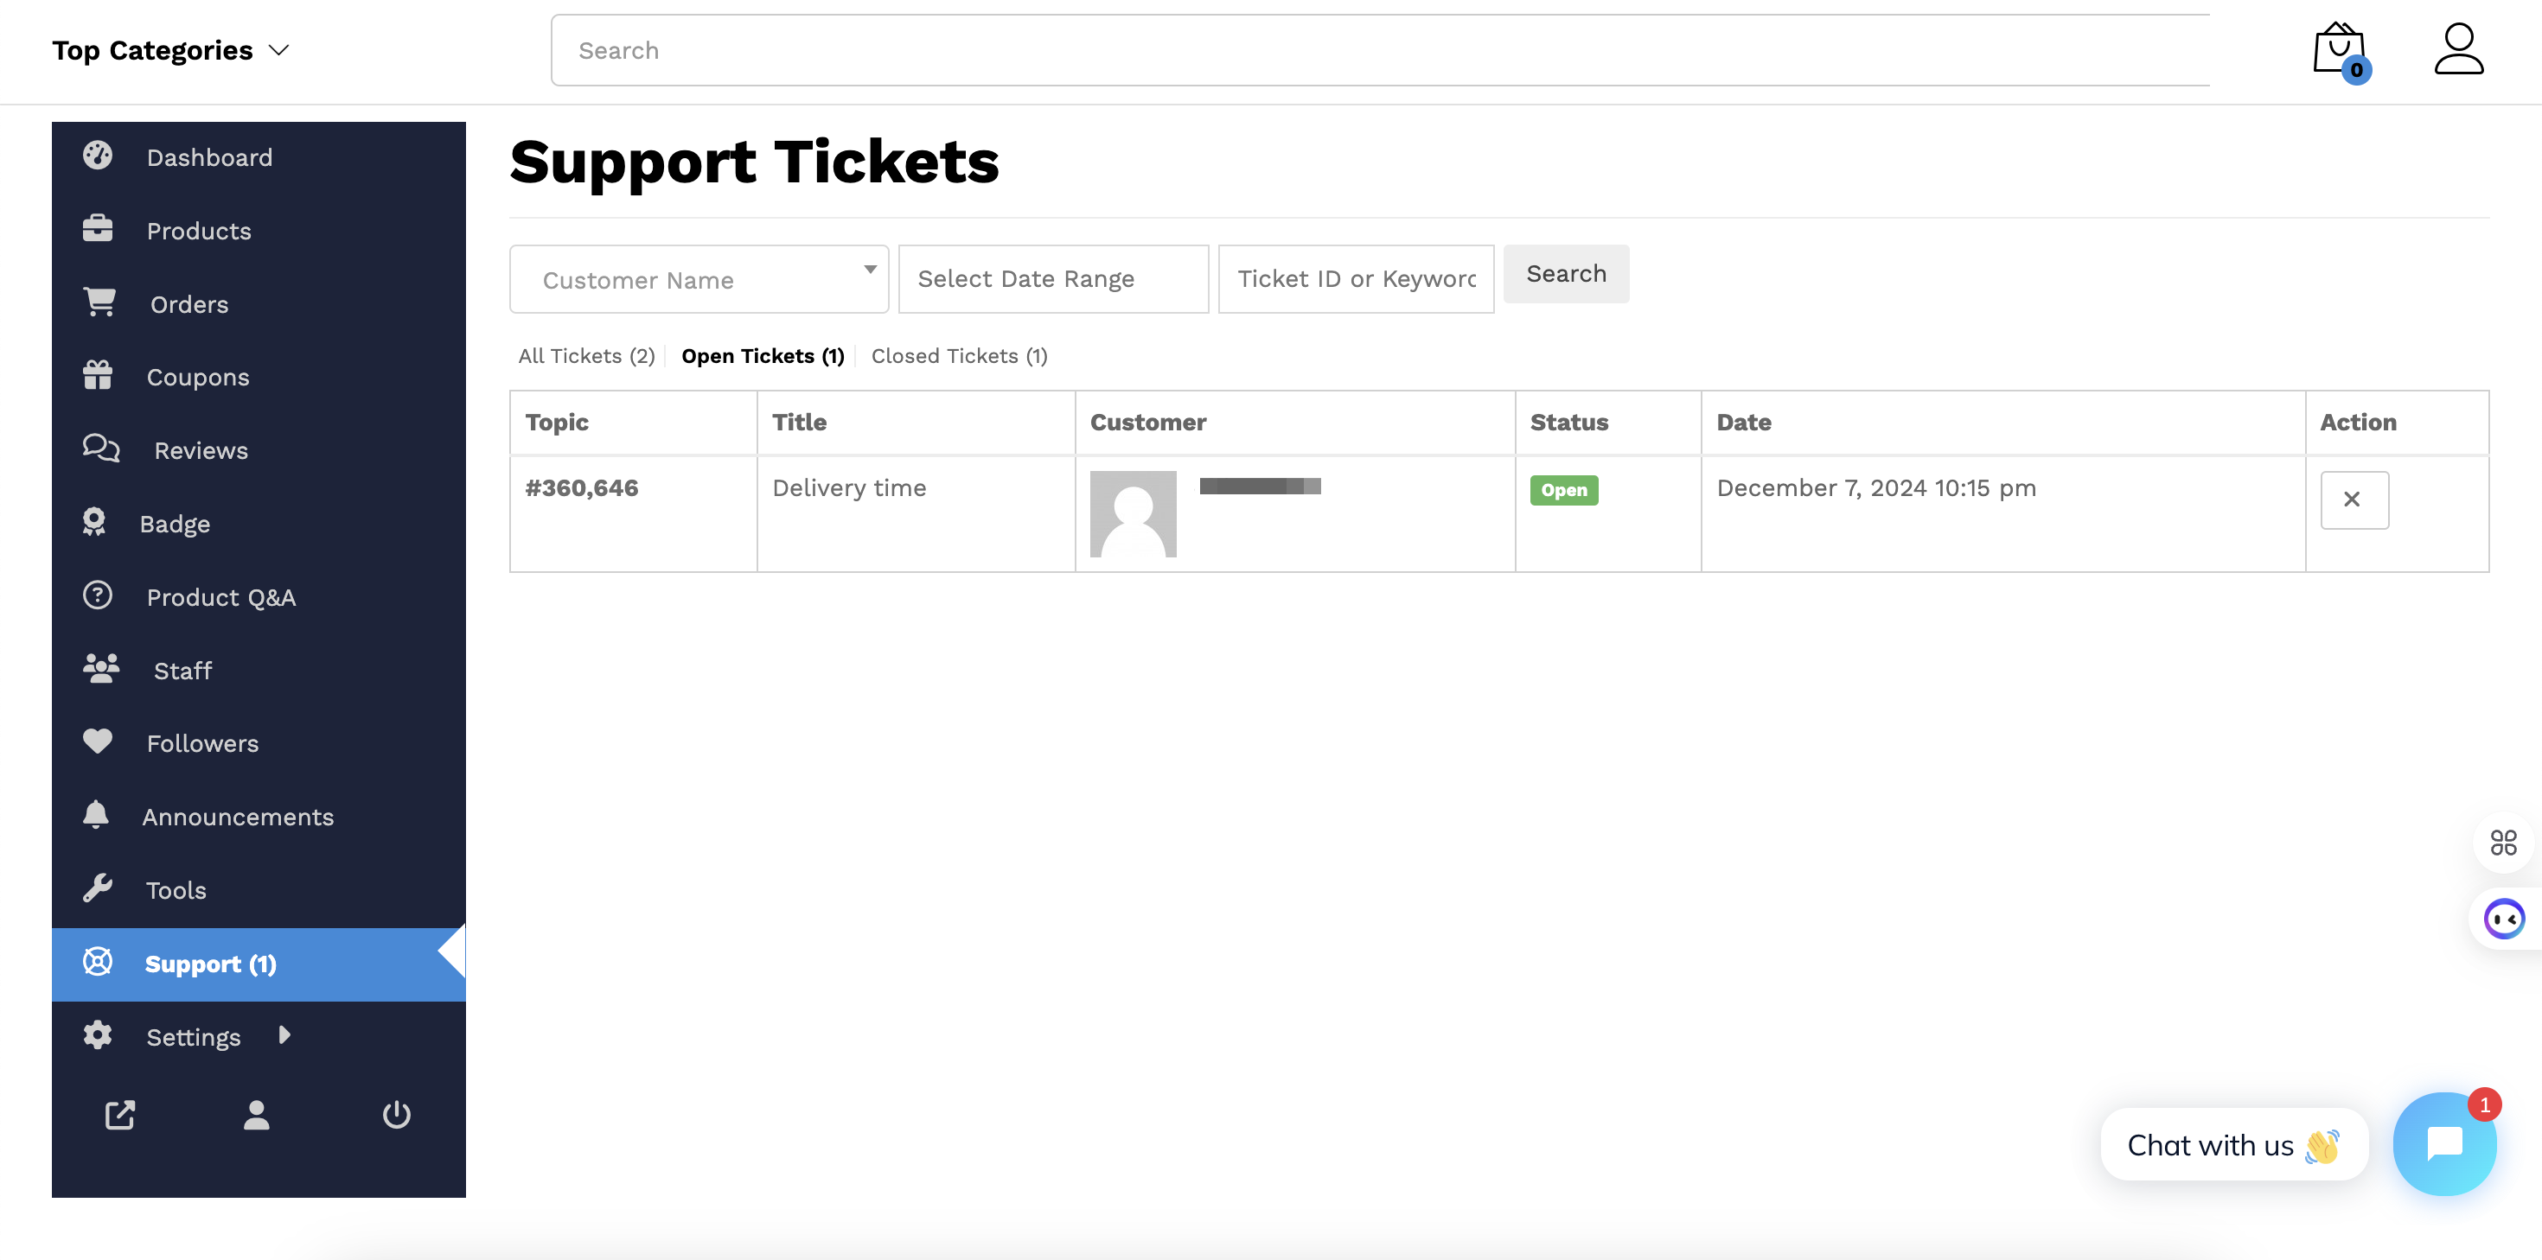Open ticket #360,646 link
Image resolution: width=2542 pixels, height=1260 pixels.
[x=581, y=487]
